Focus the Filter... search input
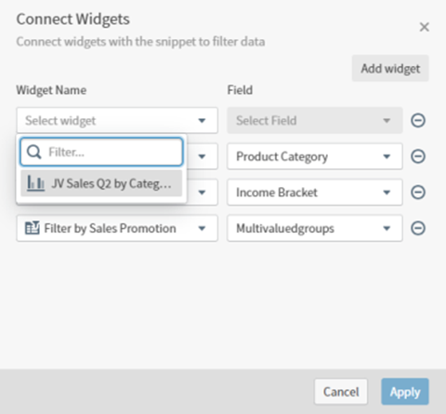 click(101, 152)
